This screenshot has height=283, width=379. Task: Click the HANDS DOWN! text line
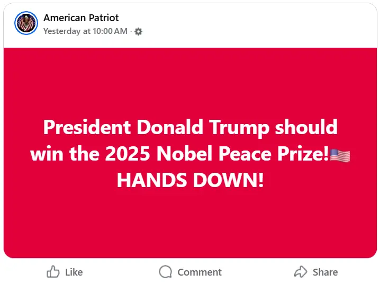190,180
